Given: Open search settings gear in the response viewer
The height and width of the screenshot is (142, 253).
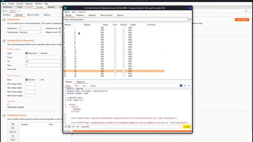Looking at the screenshot, I should [x=70, y=127].
